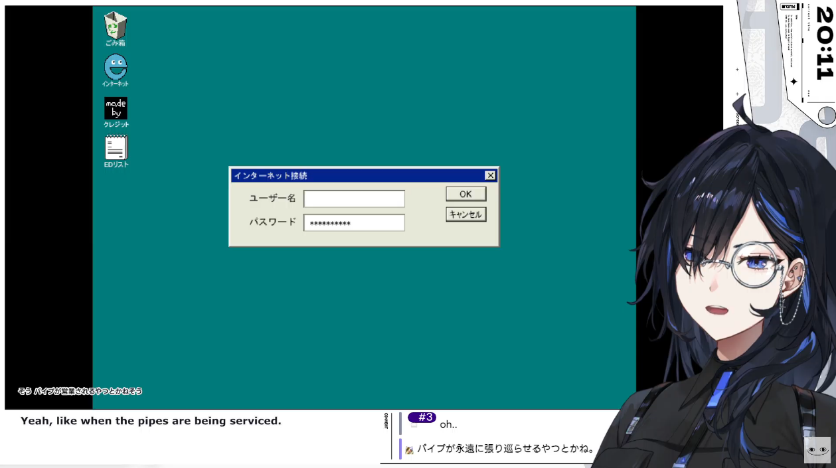Click the 20:11 clock display

[x=823, y=42]
